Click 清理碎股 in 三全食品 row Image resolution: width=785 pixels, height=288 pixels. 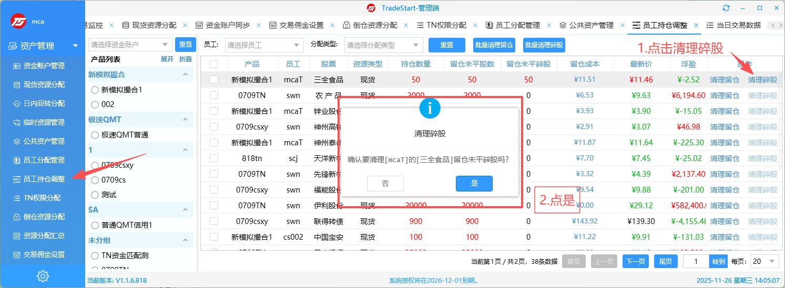click(x=762, y=80)
